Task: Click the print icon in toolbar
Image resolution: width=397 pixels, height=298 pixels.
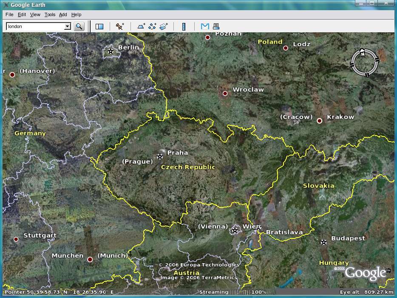Action: [216, 26]
